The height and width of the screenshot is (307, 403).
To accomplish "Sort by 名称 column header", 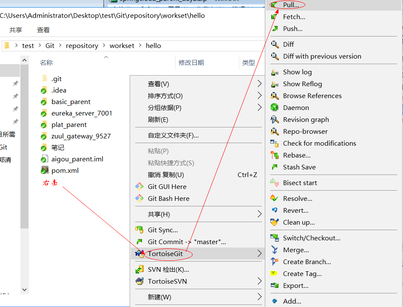I will pyautogui.click(x=46, y=63).
